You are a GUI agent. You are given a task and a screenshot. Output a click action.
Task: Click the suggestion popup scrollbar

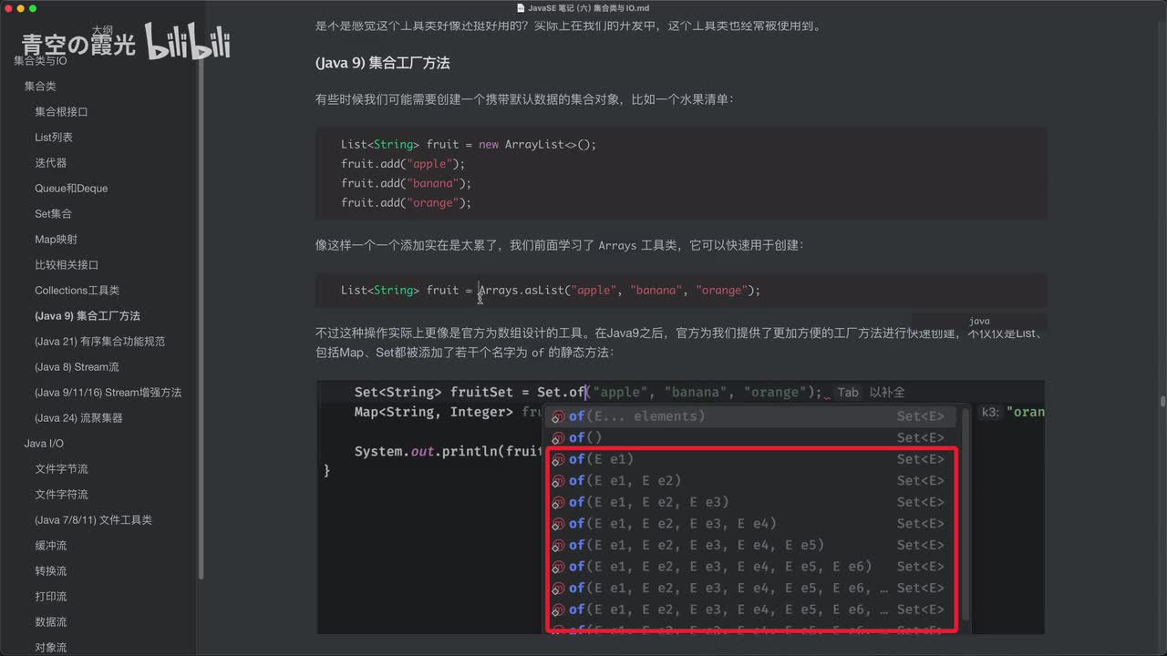click(965, 516)
